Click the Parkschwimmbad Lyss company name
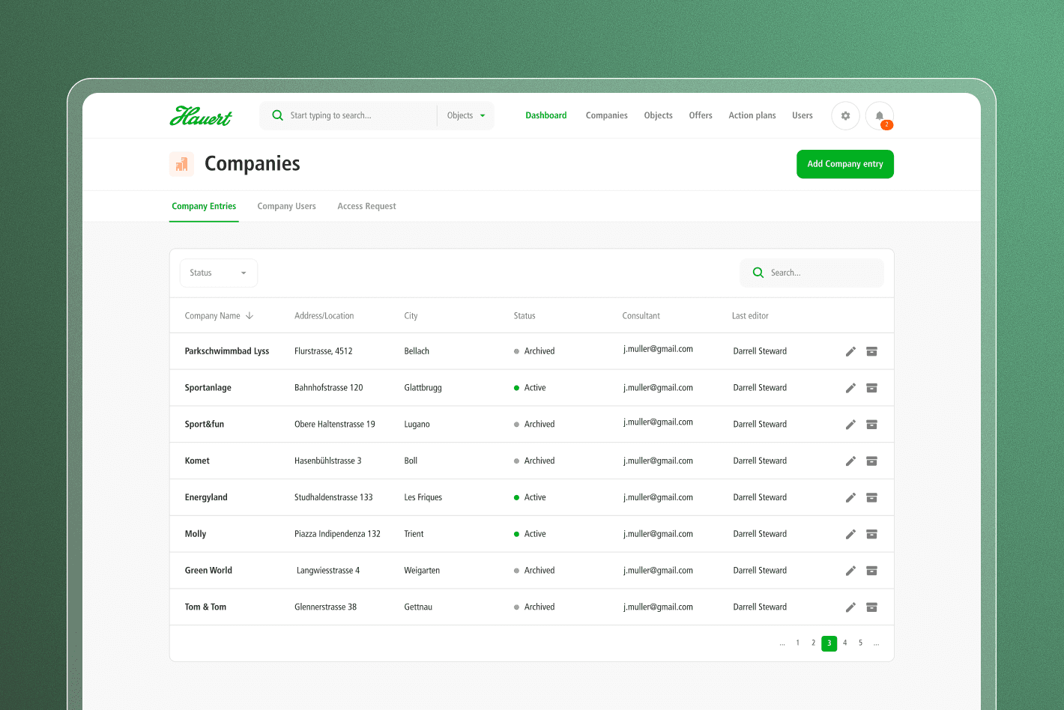1064x710 pixels. pos(227,351)
